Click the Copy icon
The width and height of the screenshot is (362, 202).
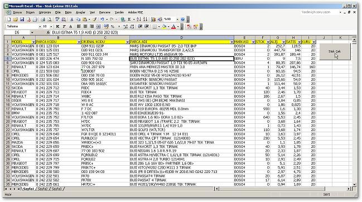78,20
